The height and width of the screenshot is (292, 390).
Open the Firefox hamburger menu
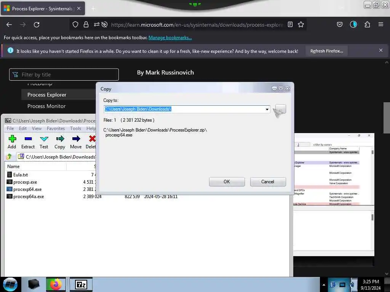pyautogui.click(x=381, y=24)
